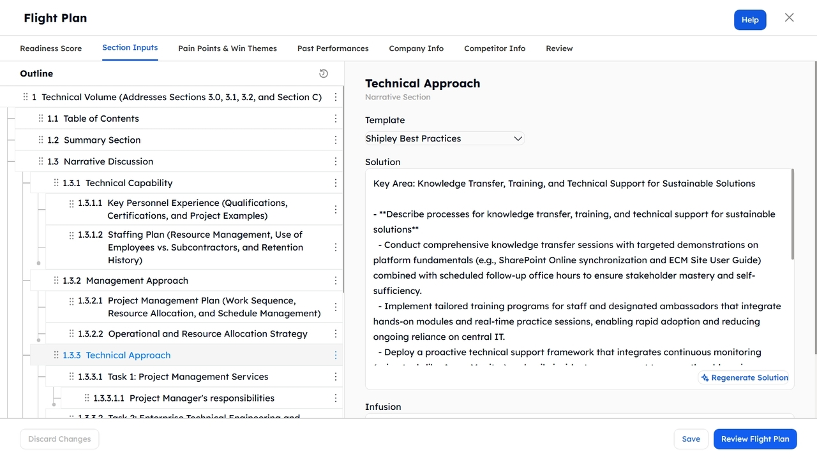Click Regenerate Solution

(x=744, y=377)
